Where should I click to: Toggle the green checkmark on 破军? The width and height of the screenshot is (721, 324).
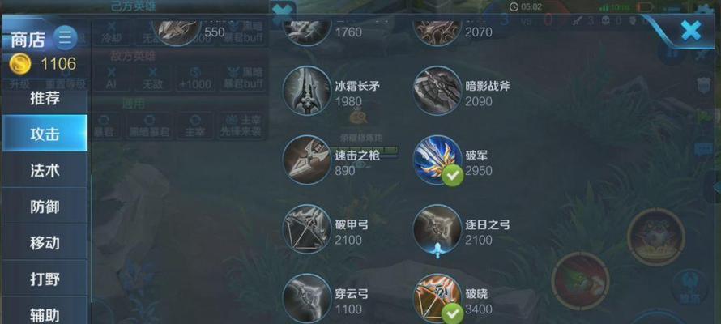(x=453, y=176)
